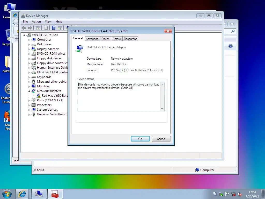The image size is (265, 199).
Task: Select the Computer category icon in tree
Action: pos(34,40)
